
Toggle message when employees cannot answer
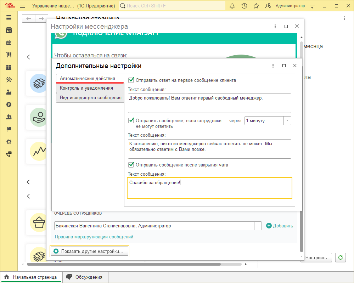click(131, 120)
